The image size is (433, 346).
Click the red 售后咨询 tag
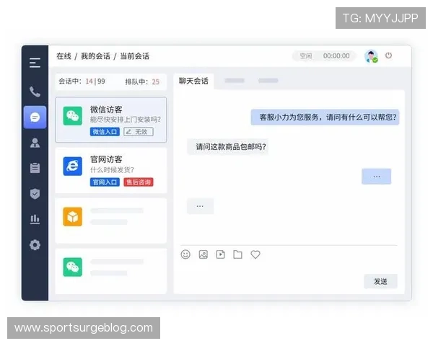(x=139, y=182)
